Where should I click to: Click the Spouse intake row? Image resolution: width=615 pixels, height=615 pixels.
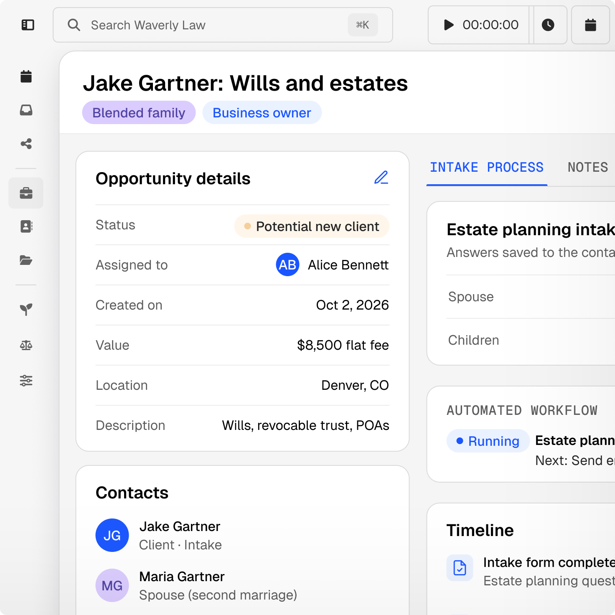pyautogui.click(x=531, y=297)
